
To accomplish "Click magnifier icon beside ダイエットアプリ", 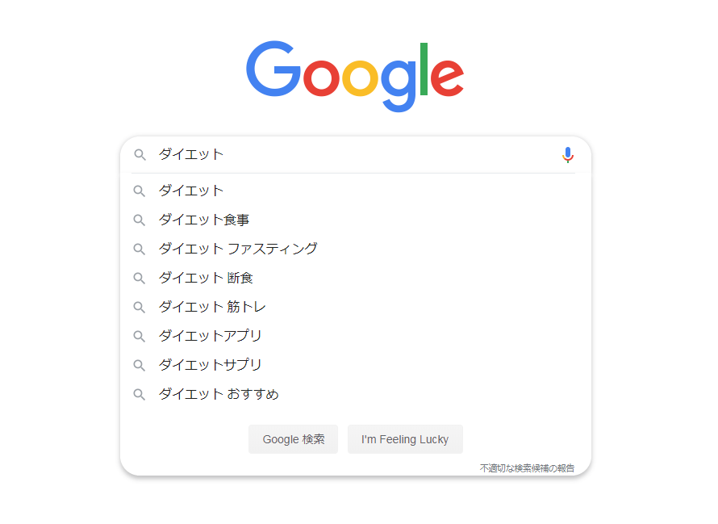I will (140, 337).
